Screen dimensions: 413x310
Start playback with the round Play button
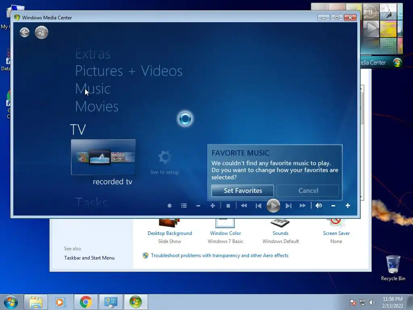click(x=273, y=205)
